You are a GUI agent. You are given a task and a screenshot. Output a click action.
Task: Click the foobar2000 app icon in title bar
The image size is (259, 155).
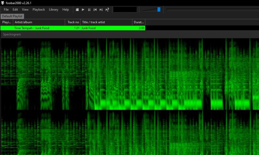(x=2, y=3)
